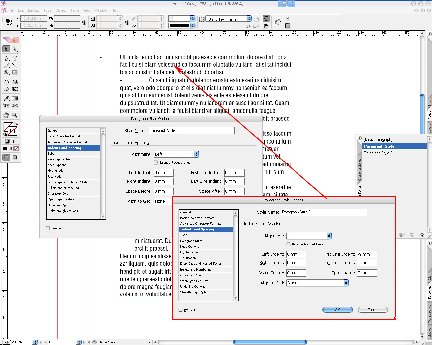Select the Rotate tool
The image size is (432, 345).
click(6, 82)
